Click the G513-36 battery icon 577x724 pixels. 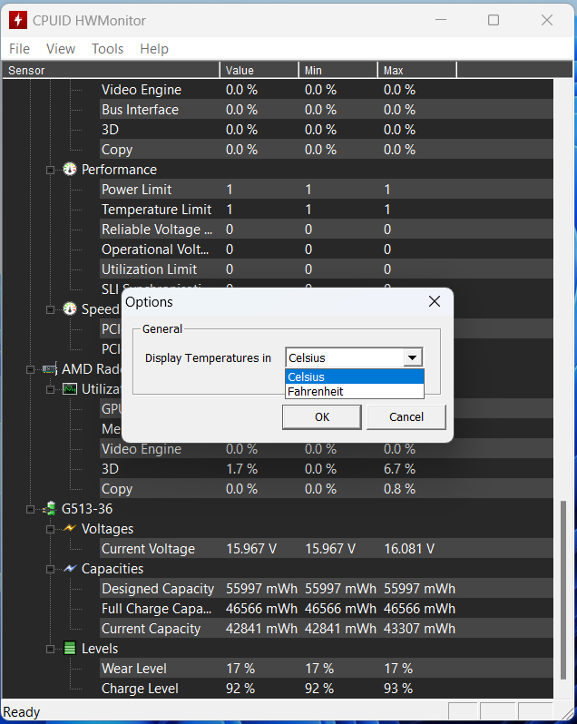(x=50, y=509)
